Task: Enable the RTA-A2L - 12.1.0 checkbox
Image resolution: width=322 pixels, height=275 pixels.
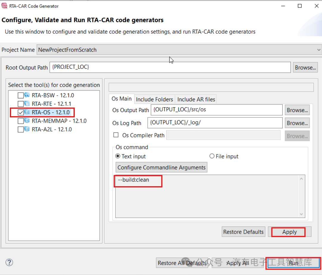Action: pos(21,130)
